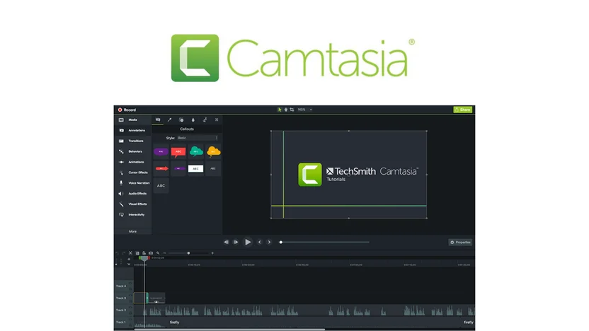Open the Style dropdown set to Basic
Screen dimensions: 589x331
coord(198,138)
